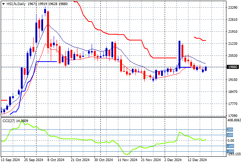Click the 12 Dec 2024 date label
The image size is (241, 164).
198,160
